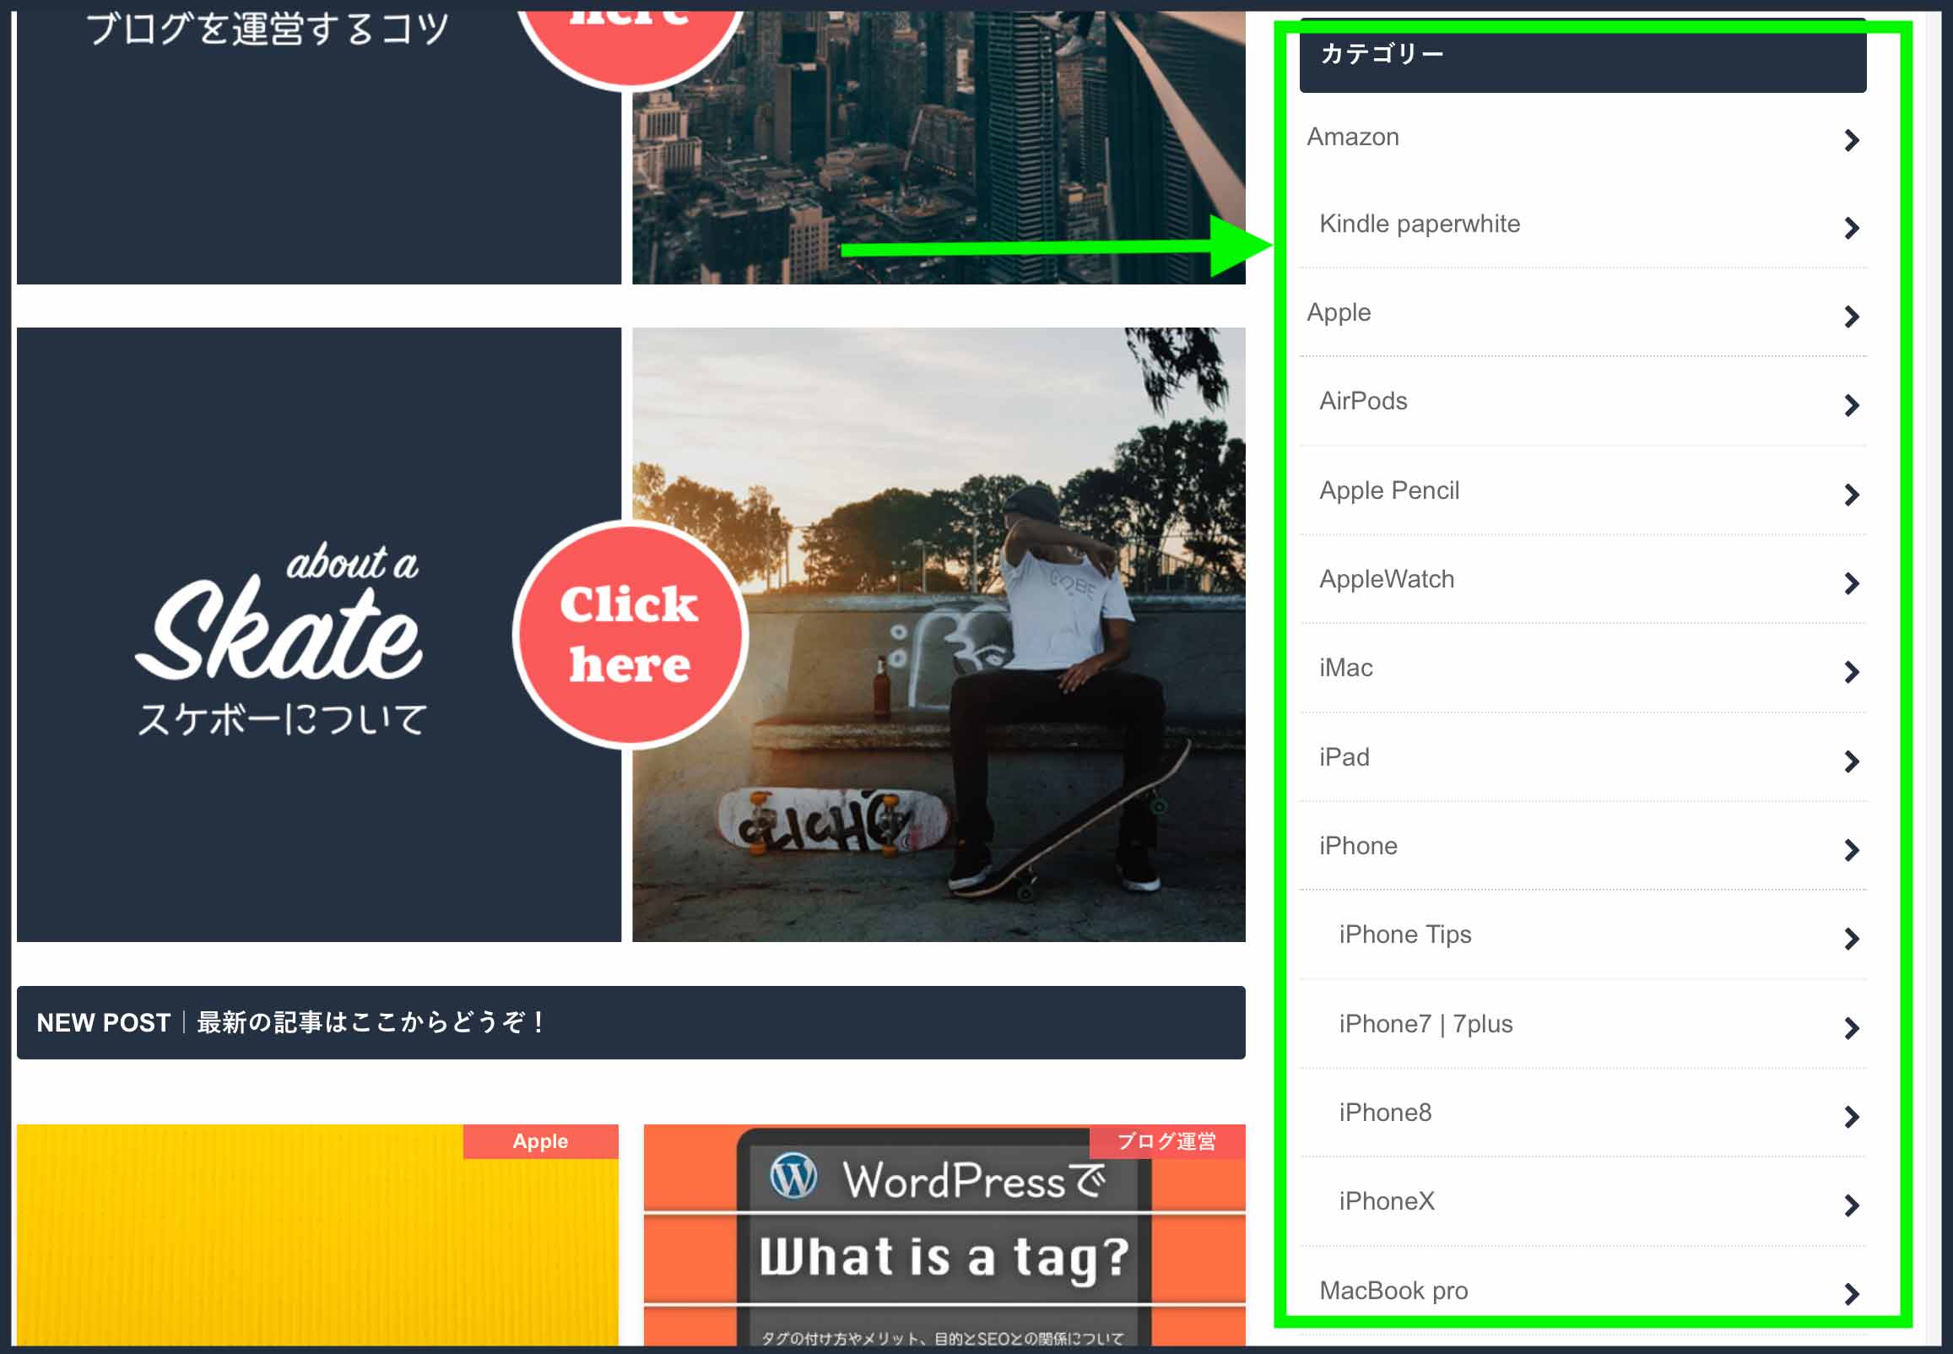Expand the iPhone category chevron

(1851, 850)
